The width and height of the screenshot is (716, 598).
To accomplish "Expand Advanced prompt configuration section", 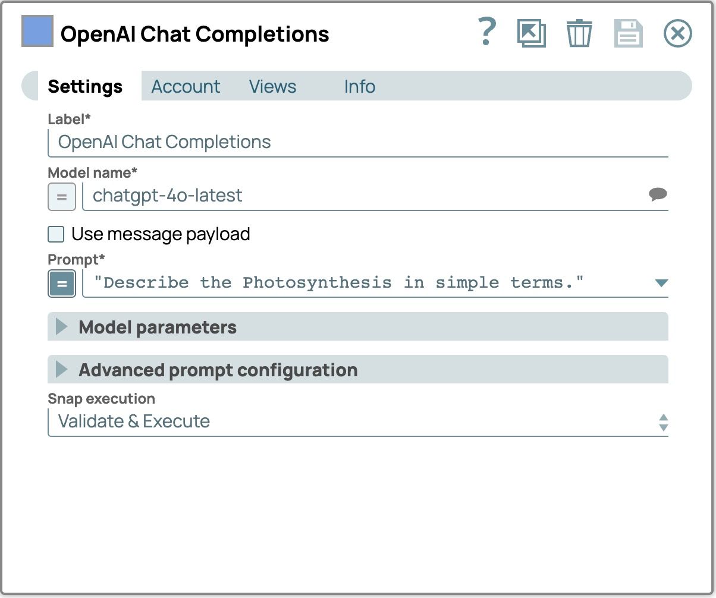I will pyautogui.click(x=62, y=370).
